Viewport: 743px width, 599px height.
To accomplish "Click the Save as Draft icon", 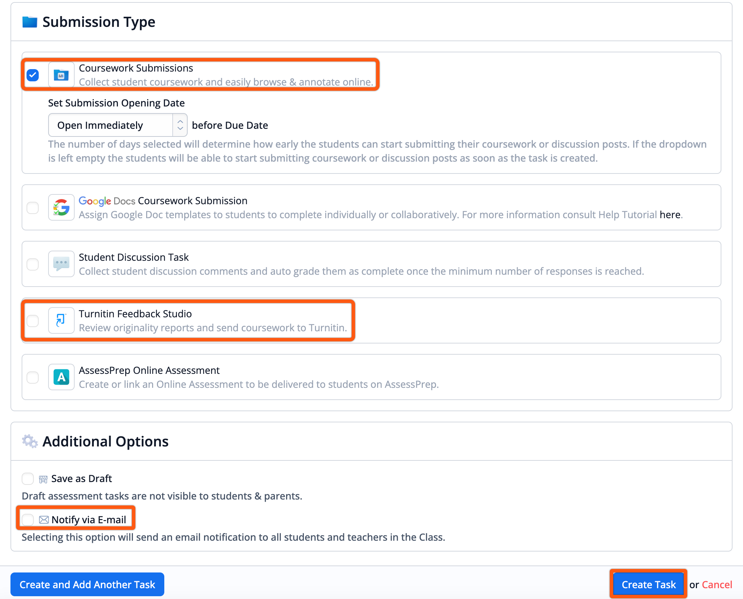I will (43, 479).
